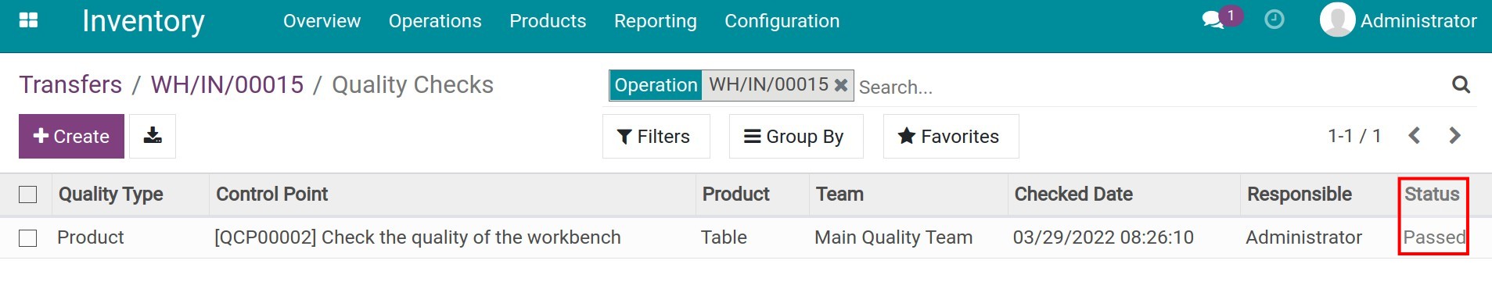Remove the WH/IN/00015 operation filter
This screenshot has height=289, width=1492.
[841, 84]
